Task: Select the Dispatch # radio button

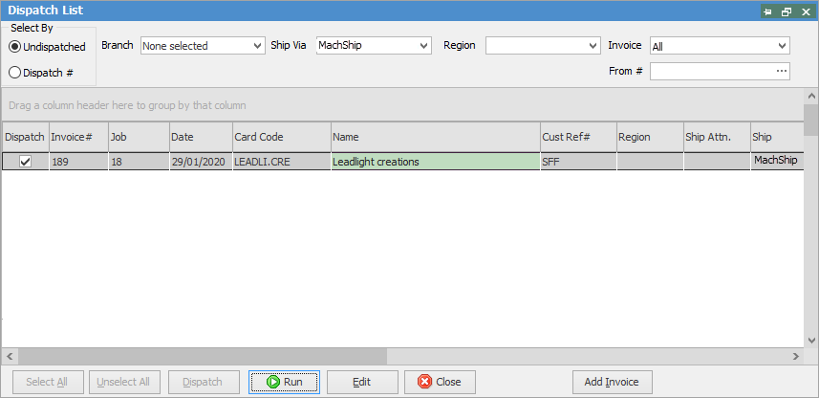Action: click(x=14, y=72)
